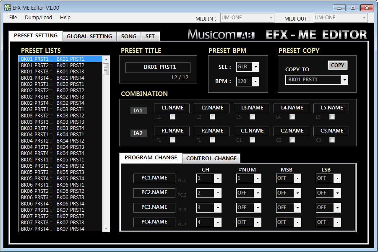Click the PC4.NAME button
378x252 pixels.
154,222
